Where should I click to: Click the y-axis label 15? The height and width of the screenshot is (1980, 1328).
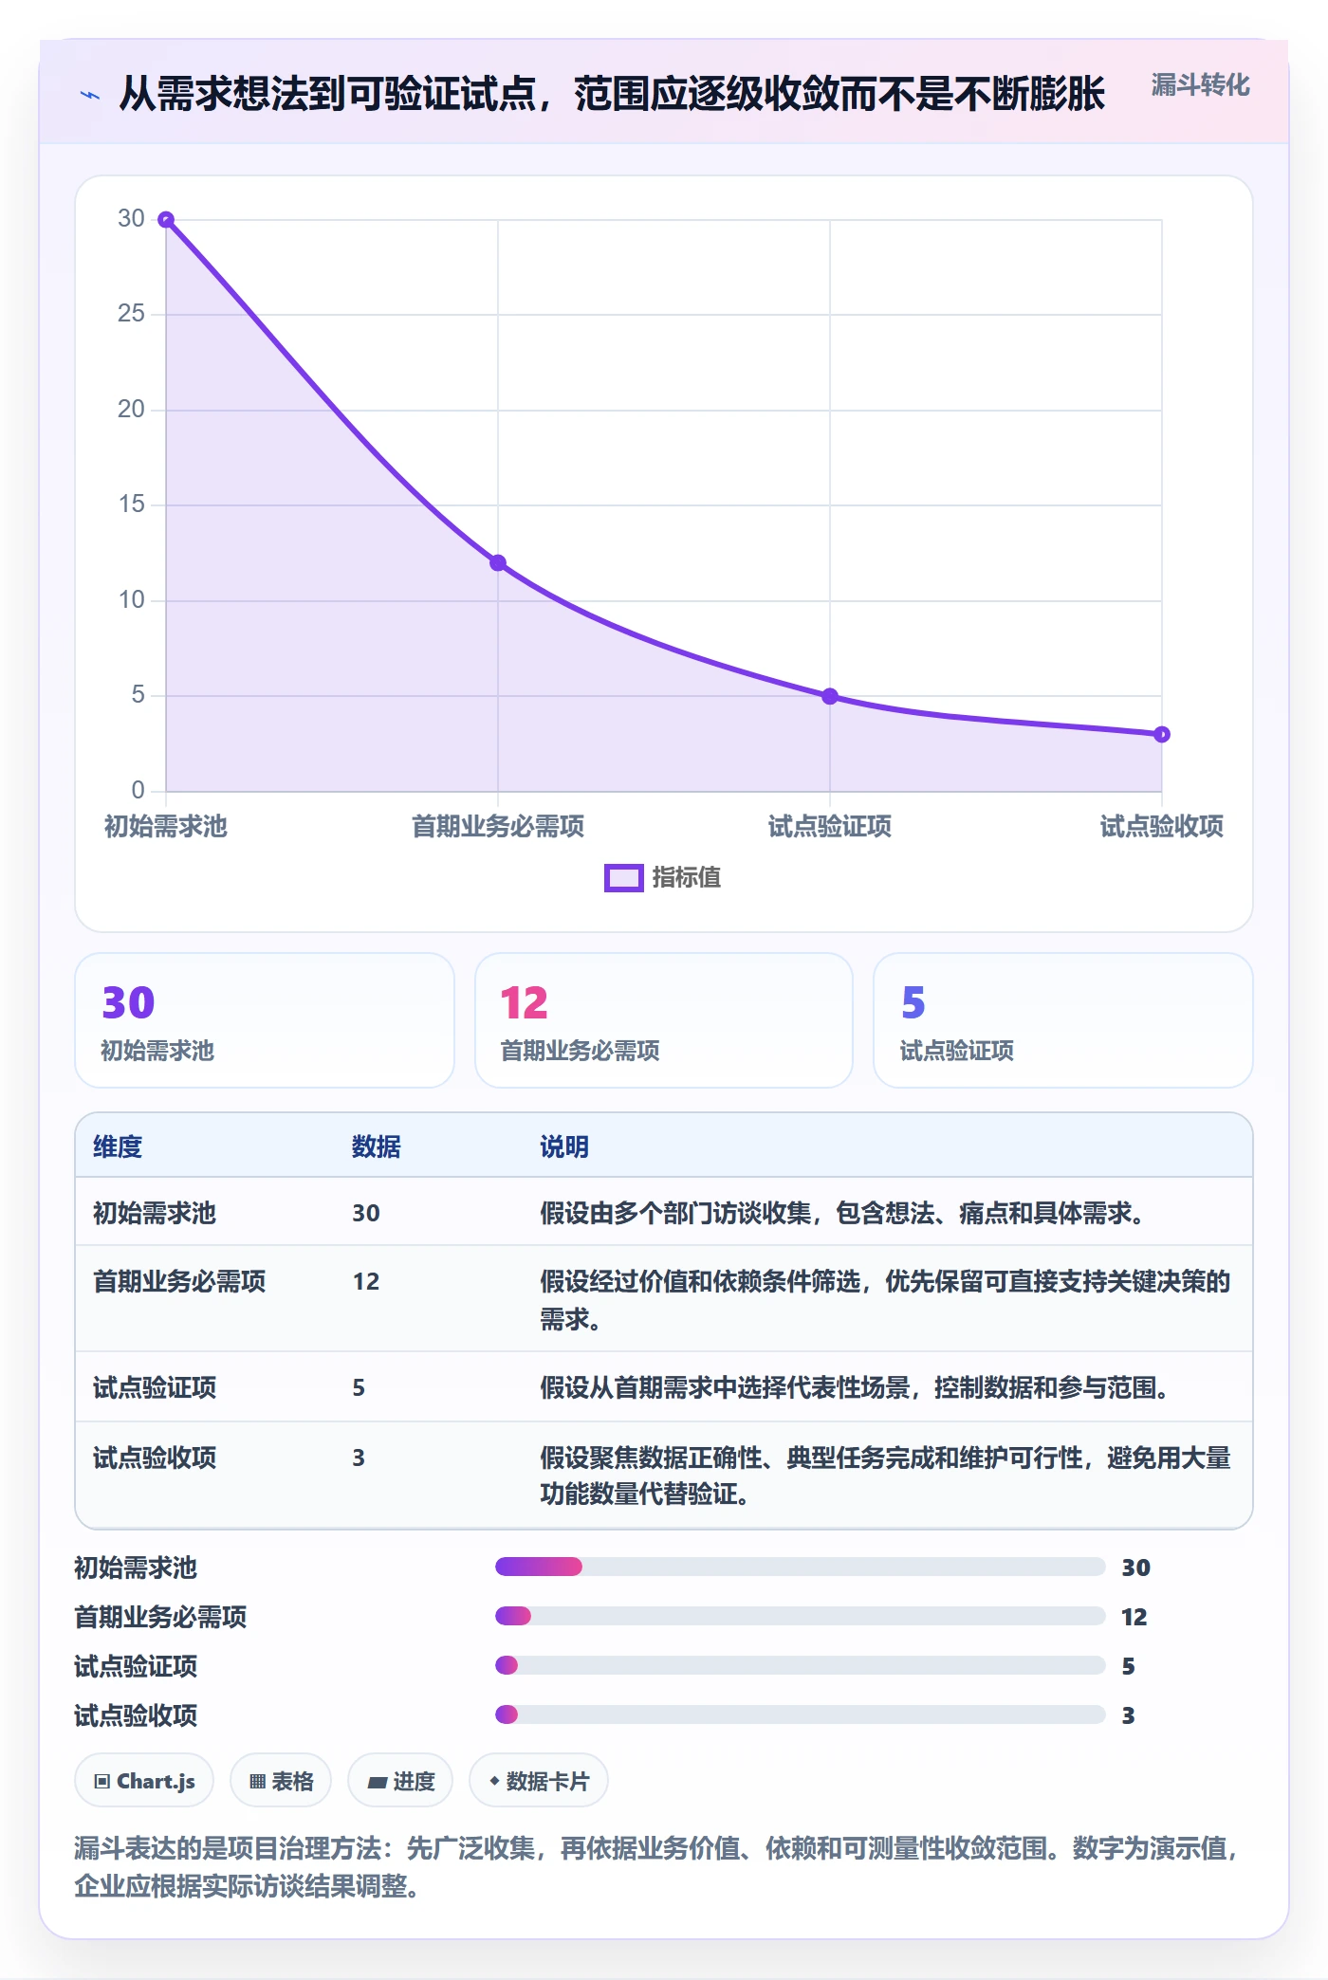131,504
